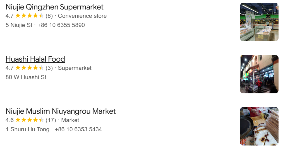Open the (17) reviews count
The height and width of the screenshot is (148, 283).
pos(51,120)
